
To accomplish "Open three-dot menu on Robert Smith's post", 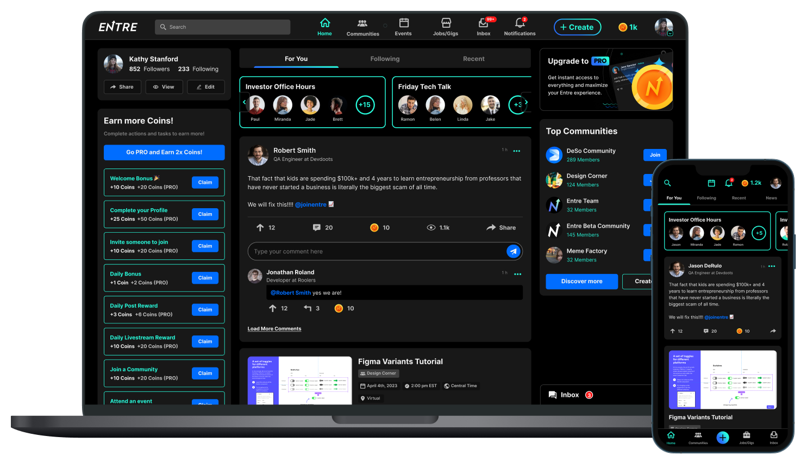I will pos(517,151).
